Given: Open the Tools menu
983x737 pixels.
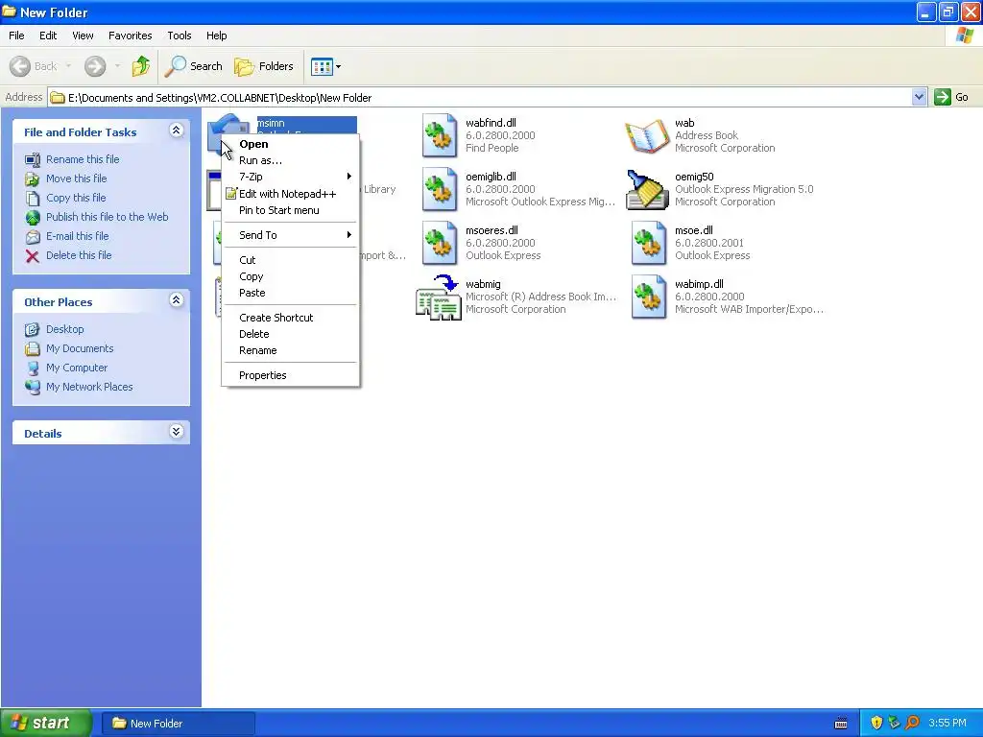Looking at the screenshot, I should coord(180,36).
